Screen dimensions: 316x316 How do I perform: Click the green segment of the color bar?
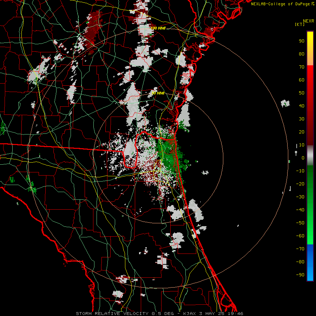[x=310, y=205]
